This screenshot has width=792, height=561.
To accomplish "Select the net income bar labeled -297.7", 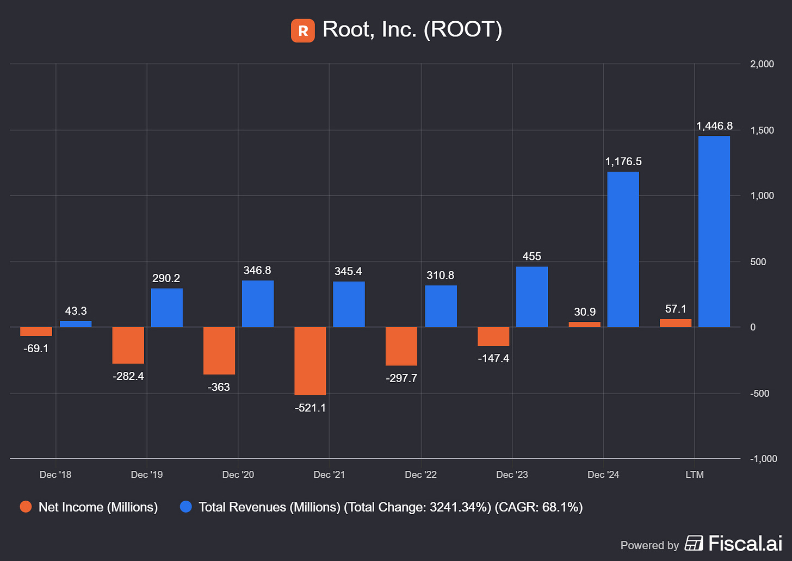I will click(x=401, y=346).
